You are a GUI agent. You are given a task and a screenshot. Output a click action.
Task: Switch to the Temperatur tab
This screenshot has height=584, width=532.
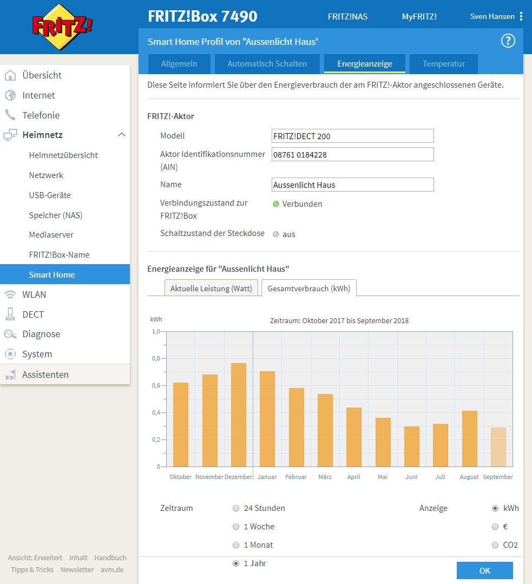click(x=443, y=64)
